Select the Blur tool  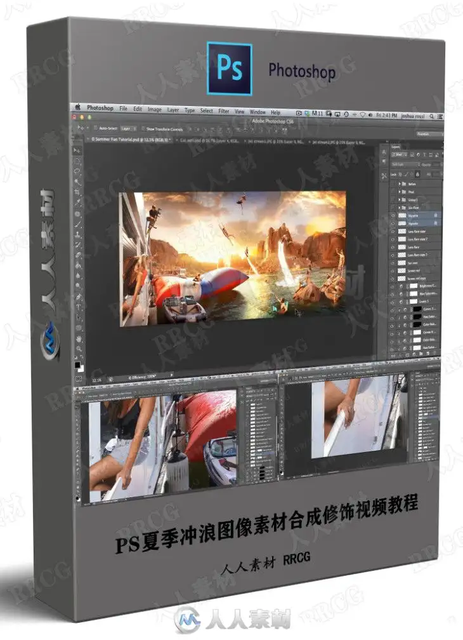click(77, 276)
